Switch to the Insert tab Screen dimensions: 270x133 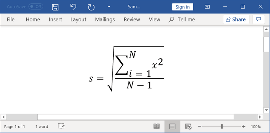[x=55, y=19]
